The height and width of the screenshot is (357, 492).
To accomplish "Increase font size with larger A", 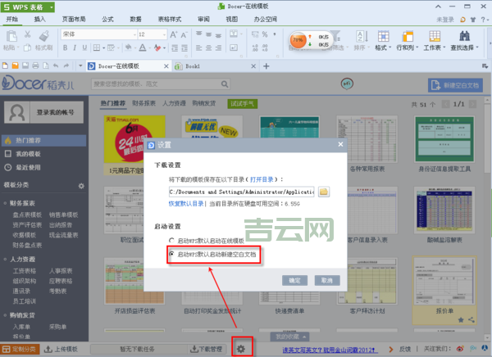I will pyautogui.click(x=174, y=34).
